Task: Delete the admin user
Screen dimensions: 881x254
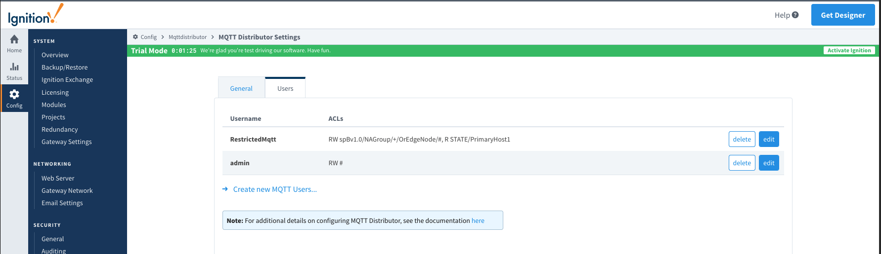Action: 742,163
